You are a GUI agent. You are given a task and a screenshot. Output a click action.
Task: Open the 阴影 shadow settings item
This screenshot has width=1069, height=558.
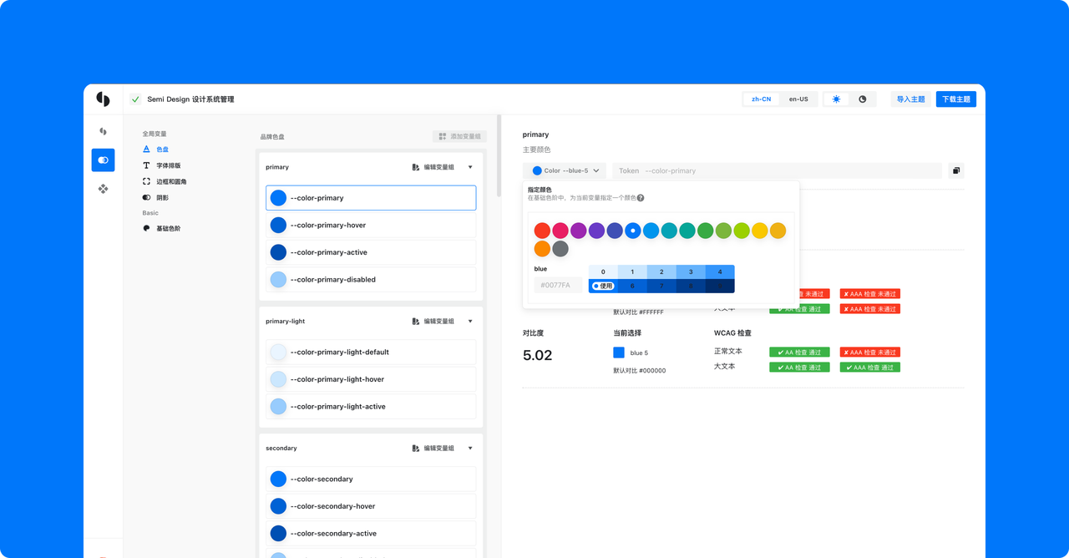[155, 198]
